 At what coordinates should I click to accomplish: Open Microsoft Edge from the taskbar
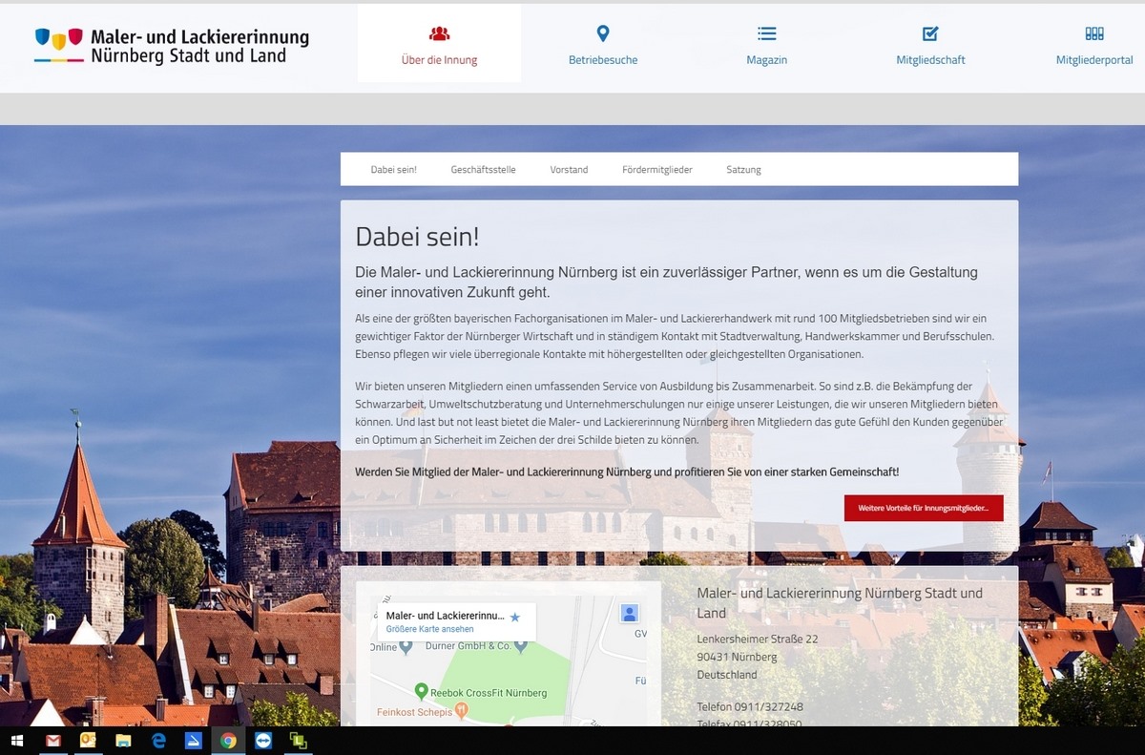point(158,740)
